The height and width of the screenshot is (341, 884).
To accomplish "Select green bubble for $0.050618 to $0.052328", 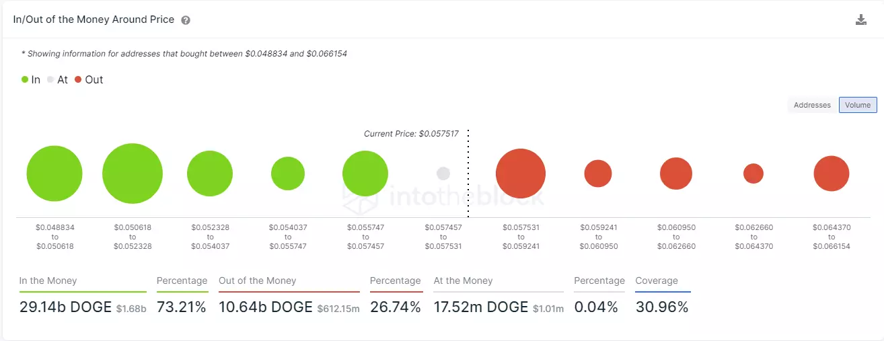I will (133, 174).
